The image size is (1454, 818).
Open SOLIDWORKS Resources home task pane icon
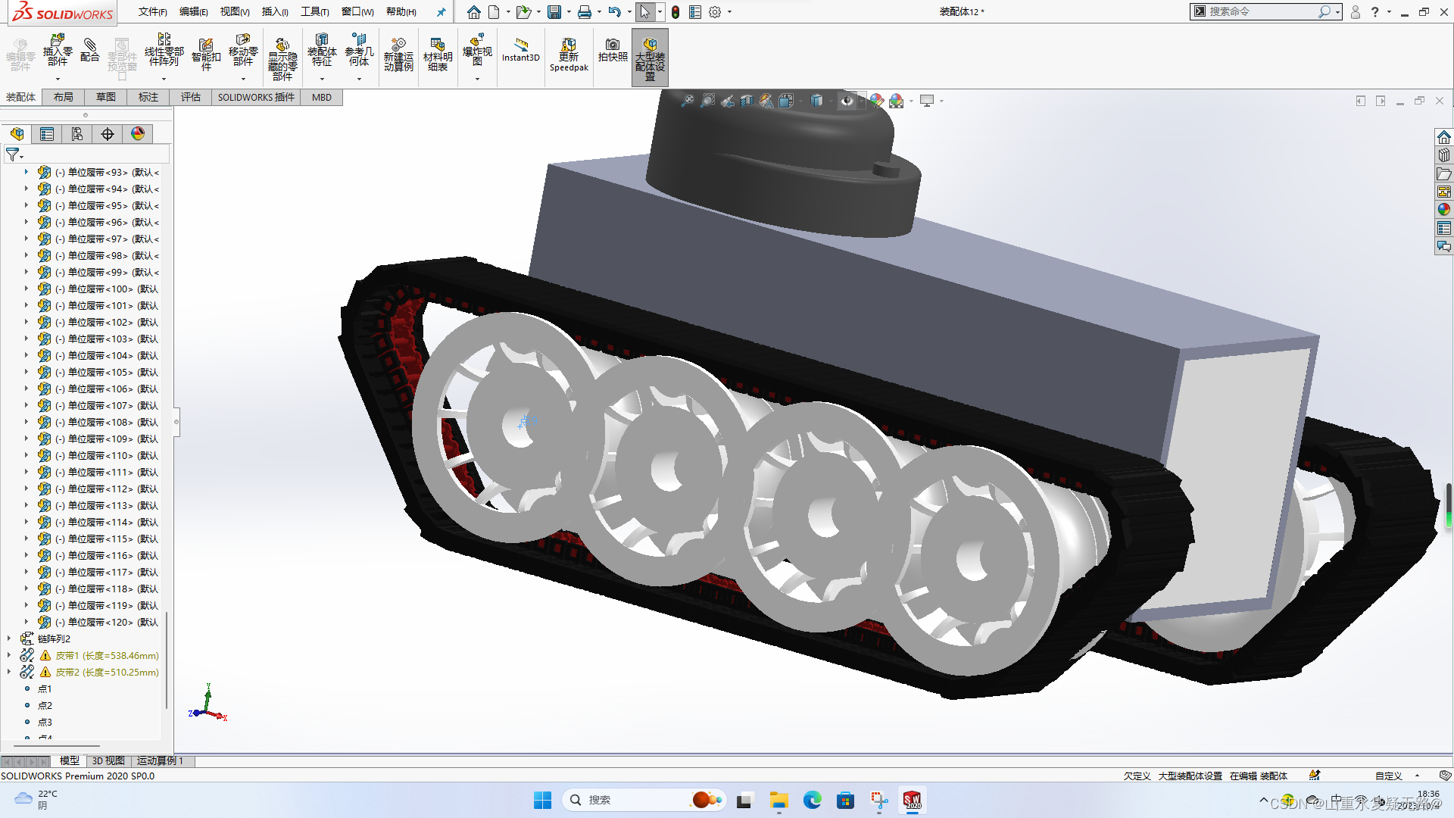point(1444,137)
